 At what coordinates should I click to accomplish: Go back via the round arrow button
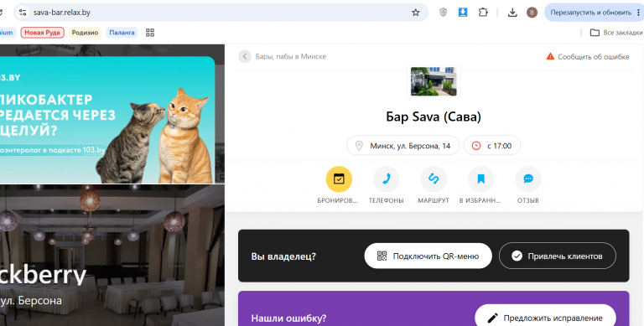[245, 56]
